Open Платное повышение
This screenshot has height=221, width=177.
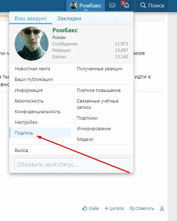click(99, 90)
